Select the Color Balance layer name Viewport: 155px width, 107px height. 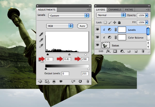[136, 37]
